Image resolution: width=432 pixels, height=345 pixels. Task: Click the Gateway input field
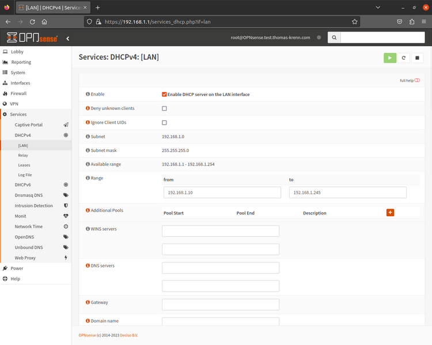click(221, 305)
